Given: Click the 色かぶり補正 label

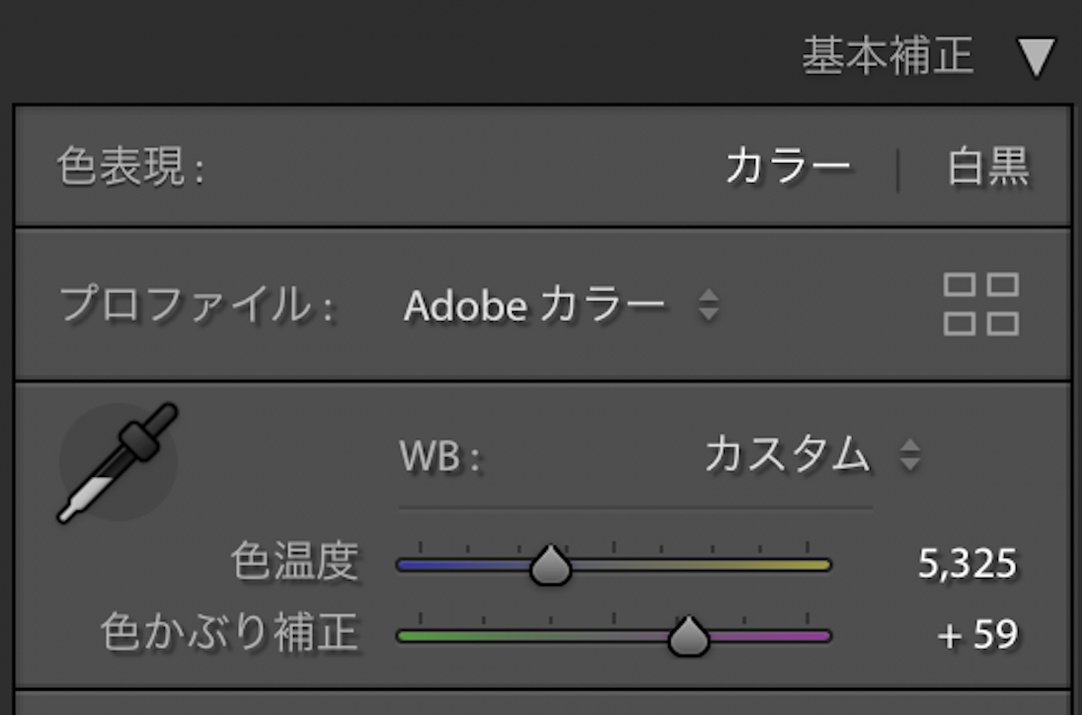Looking at the screenshot, I should (231, 634).
